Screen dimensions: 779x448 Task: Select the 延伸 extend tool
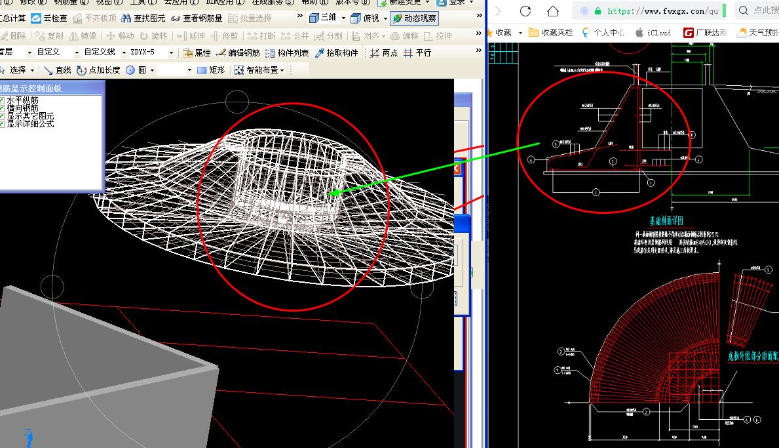(x=191, y=36)
